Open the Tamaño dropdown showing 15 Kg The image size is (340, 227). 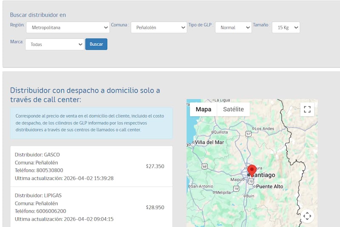286,28
